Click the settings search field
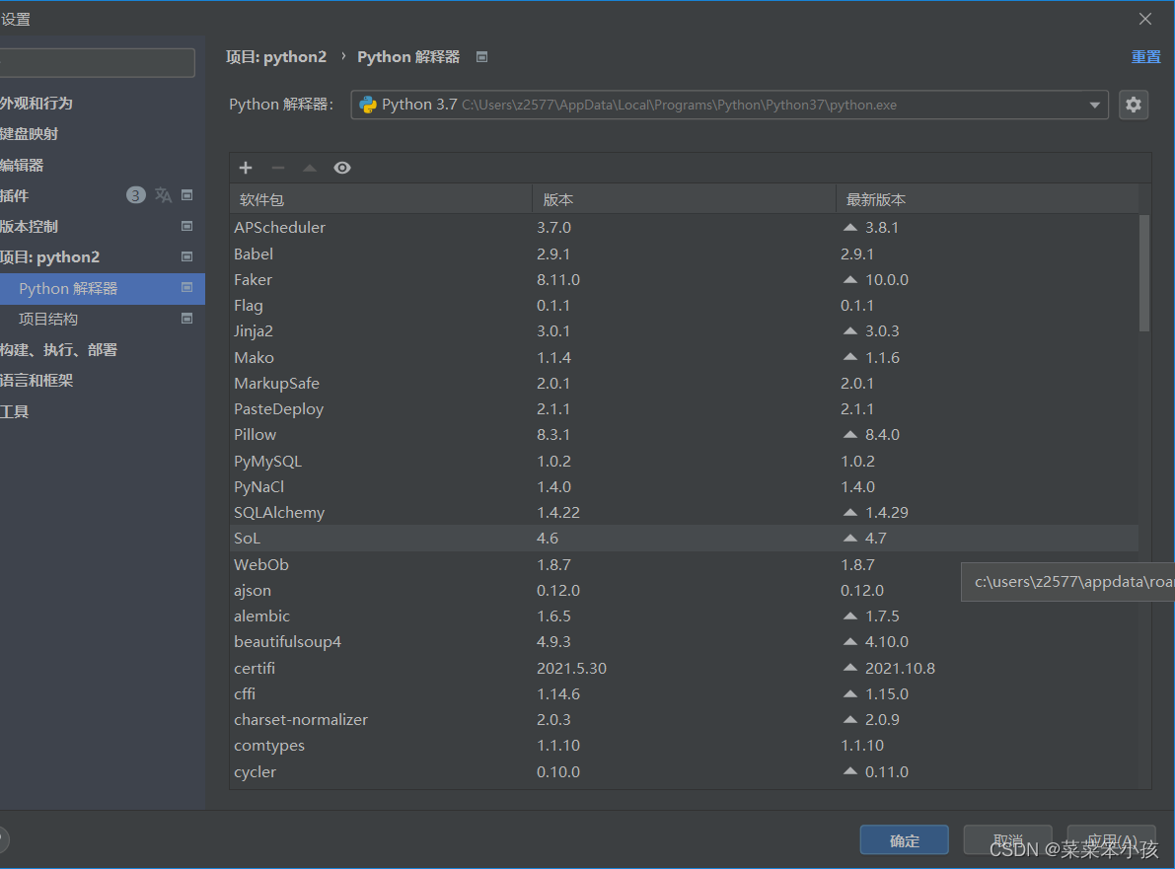The width and height of the screenshot is (1175, 869). (98, 63)
